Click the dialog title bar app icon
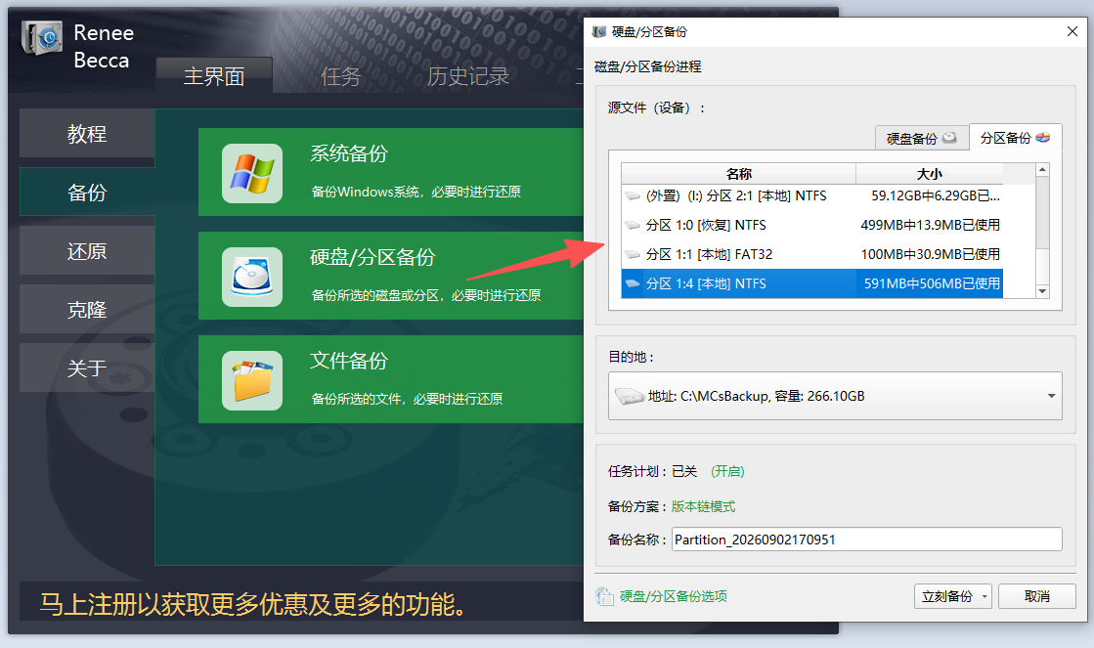 598,31
